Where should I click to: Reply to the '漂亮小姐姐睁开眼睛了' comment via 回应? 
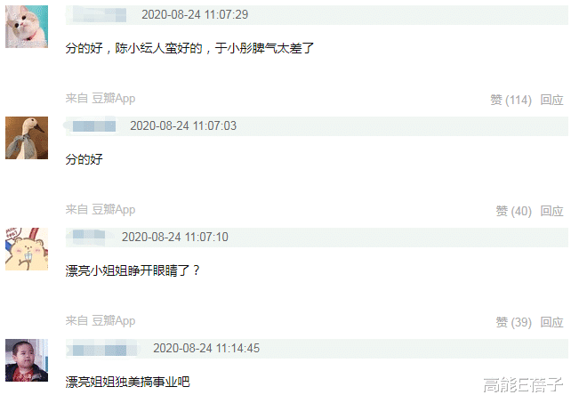coord(551,322)
